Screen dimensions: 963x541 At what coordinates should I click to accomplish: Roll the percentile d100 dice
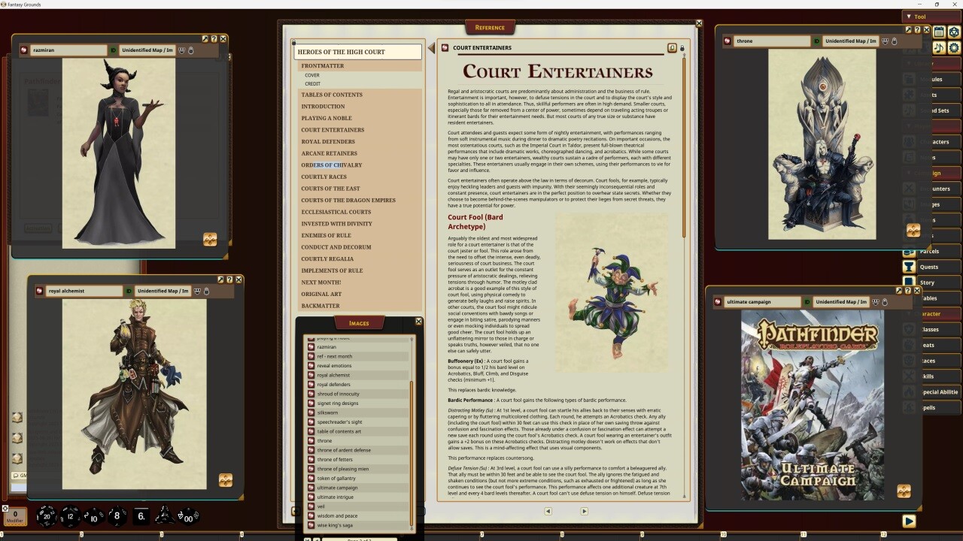[188, 517]
